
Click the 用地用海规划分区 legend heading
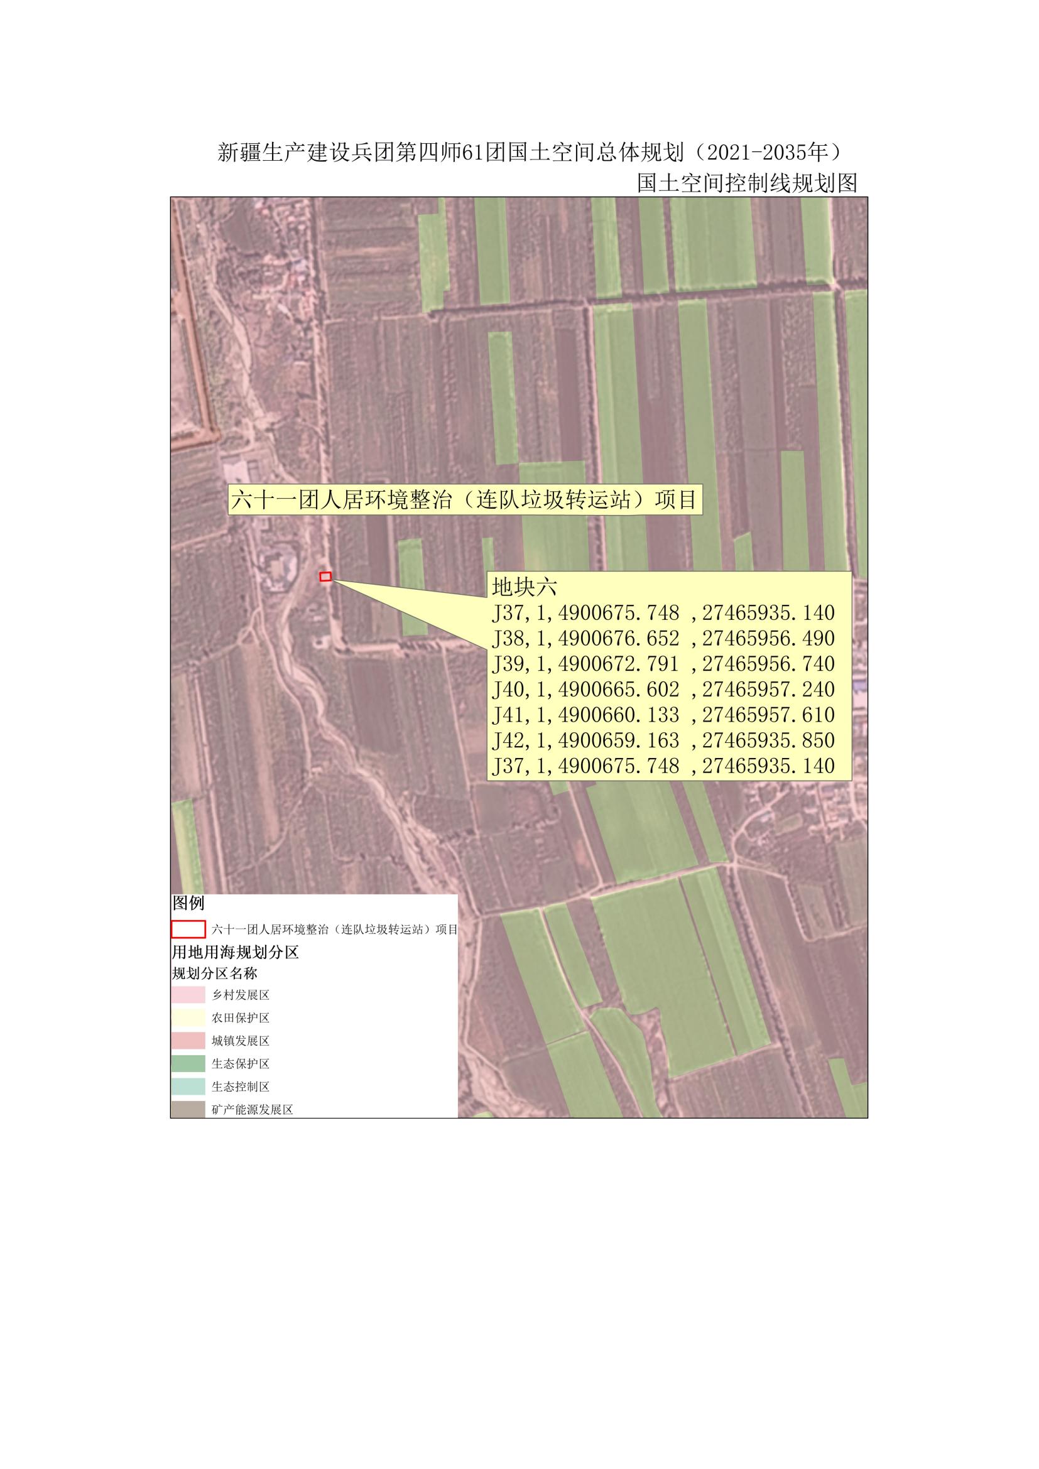click(x=236, y=952)
